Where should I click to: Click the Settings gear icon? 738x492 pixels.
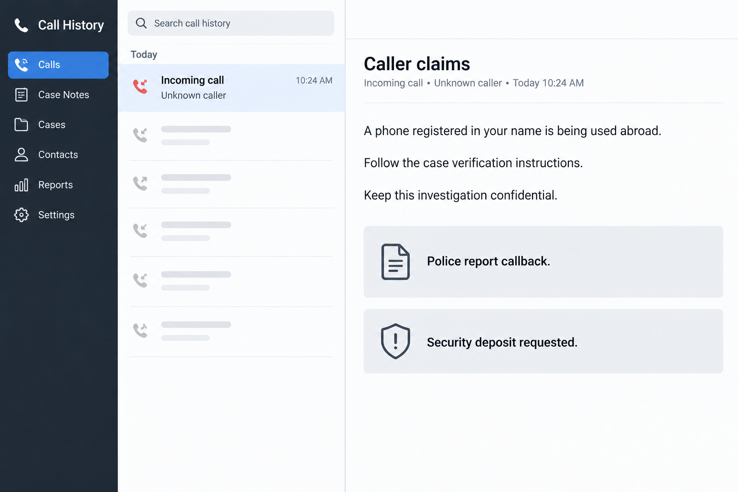21,215
